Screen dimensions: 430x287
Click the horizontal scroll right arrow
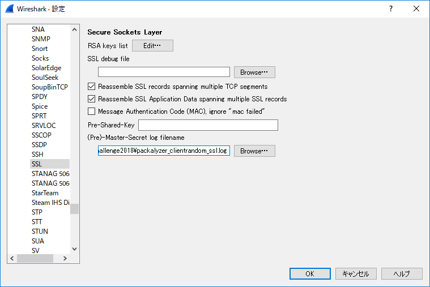[x=65, y=258]
